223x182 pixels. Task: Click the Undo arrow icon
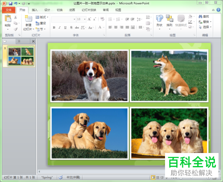tap(16, 3)
